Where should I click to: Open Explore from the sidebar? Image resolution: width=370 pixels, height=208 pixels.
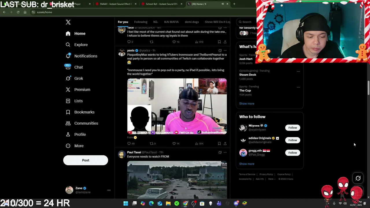pyautogui.click(x=77, y=45)
